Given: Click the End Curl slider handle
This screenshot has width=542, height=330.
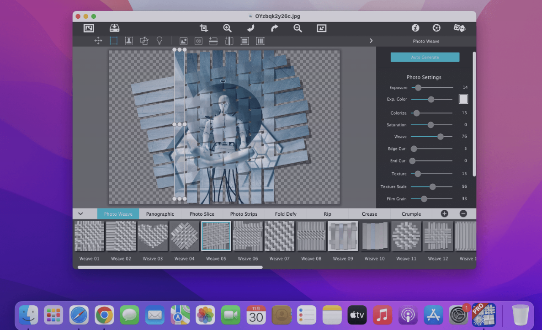Looking at the screenshot, I should [x=412, y=161].
